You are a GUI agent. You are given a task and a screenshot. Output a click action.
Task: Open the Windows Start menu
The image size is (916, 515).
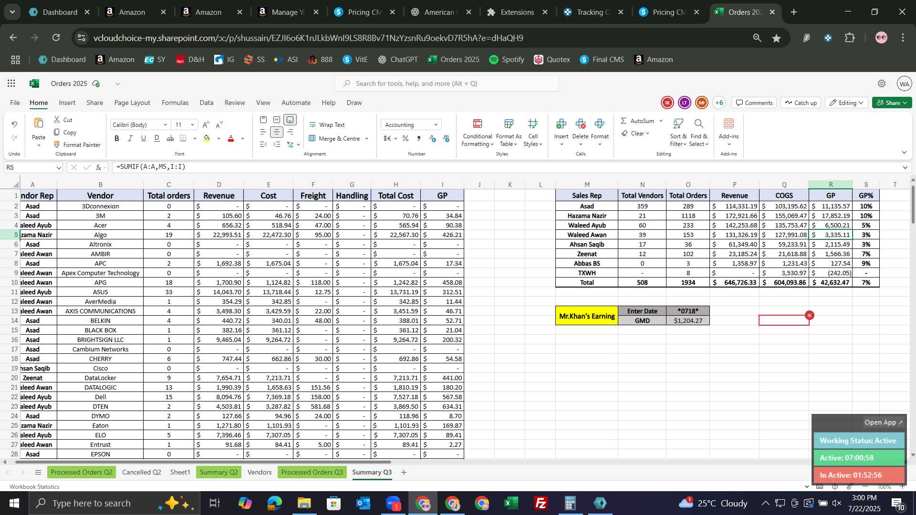point(14,503)
